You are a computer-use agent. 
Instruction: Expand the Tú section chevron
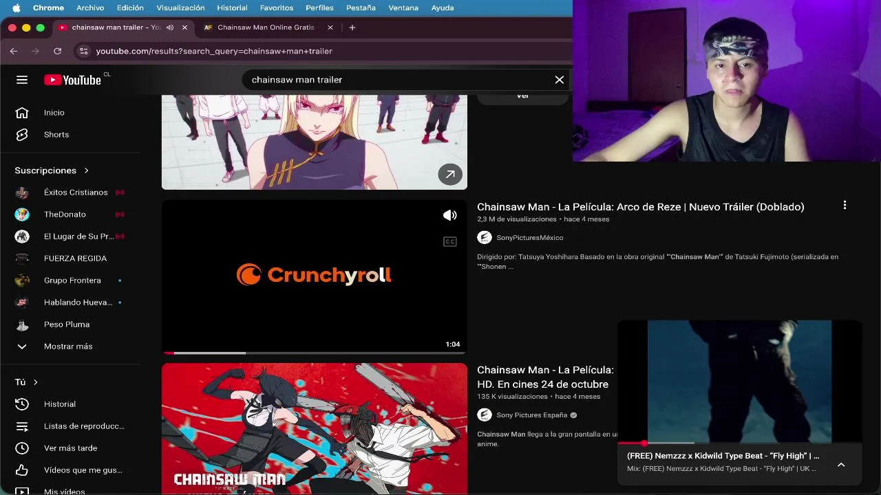pos(36,382)
